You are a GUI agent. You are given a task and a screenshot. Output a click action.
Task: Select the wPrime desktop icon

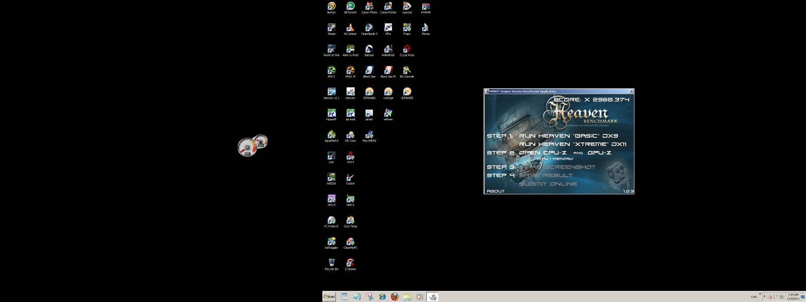[388, 115]
